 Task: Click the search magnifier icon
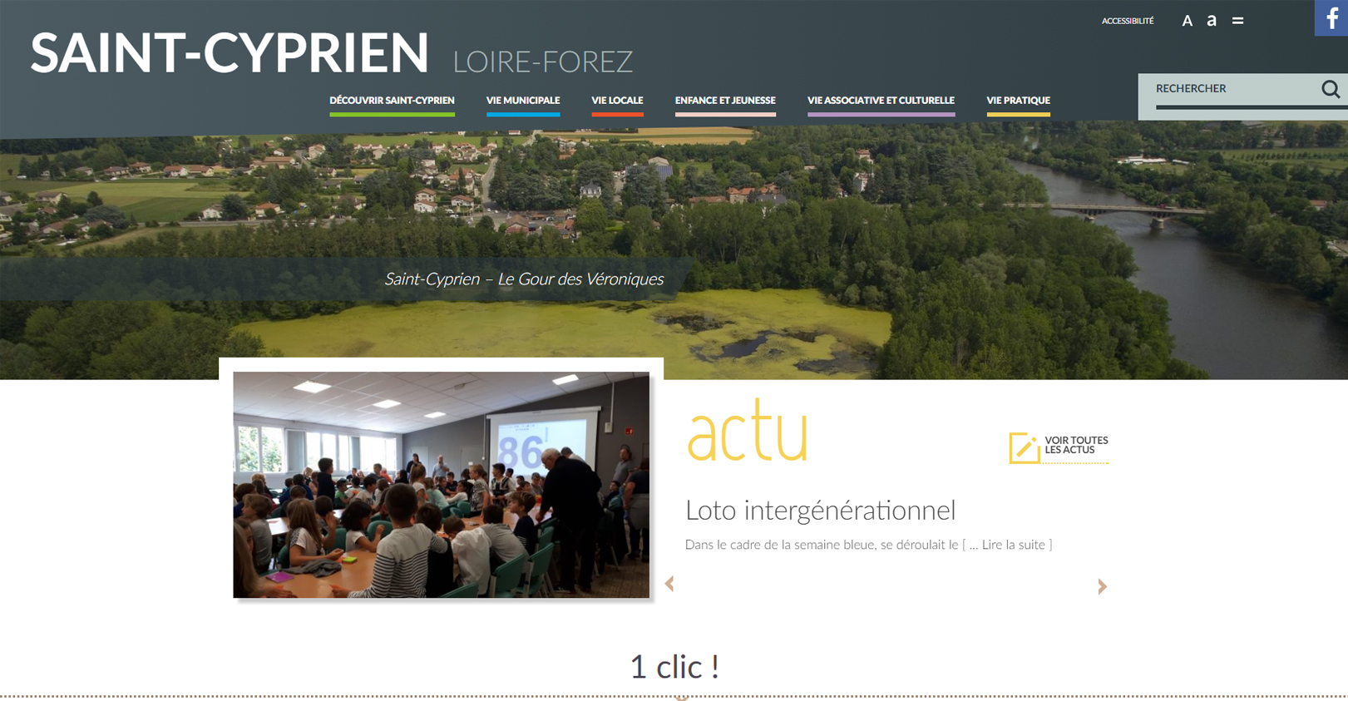(1331, 89)
